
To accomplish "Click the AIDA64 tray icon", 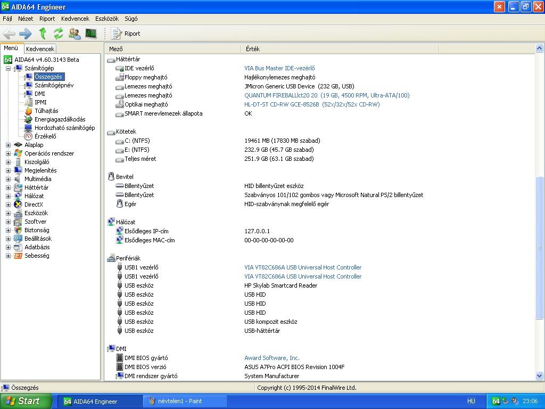I will [496, 402].
